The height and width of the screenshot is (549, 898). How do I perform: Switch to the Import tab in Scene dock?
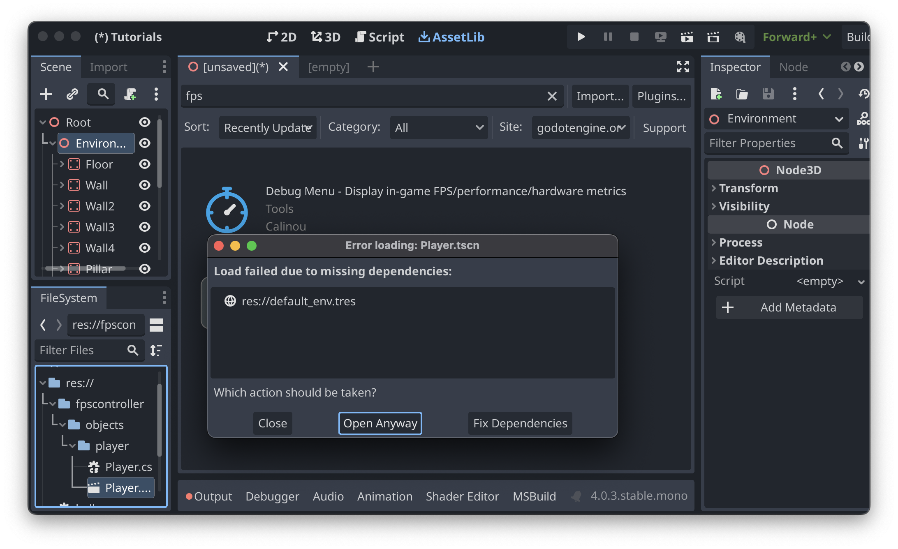click(108, 67)
